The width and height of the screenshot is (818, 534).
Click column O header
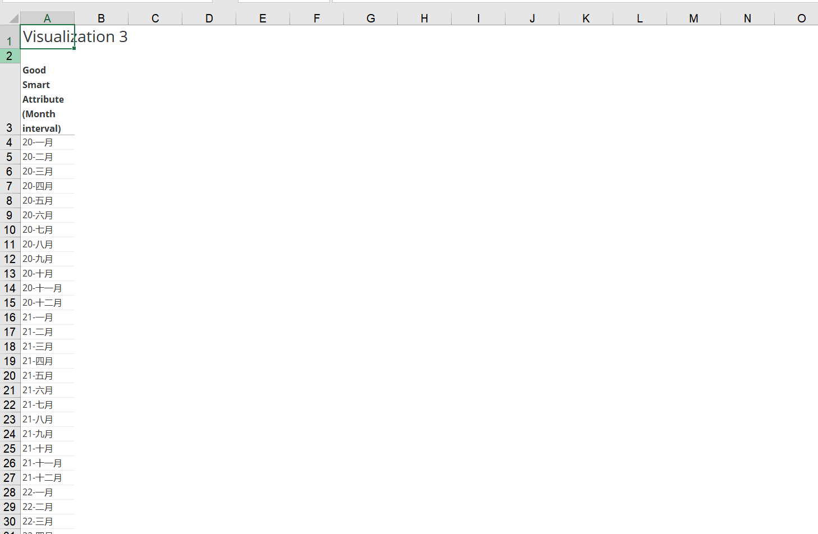click(x=801, y=19)
